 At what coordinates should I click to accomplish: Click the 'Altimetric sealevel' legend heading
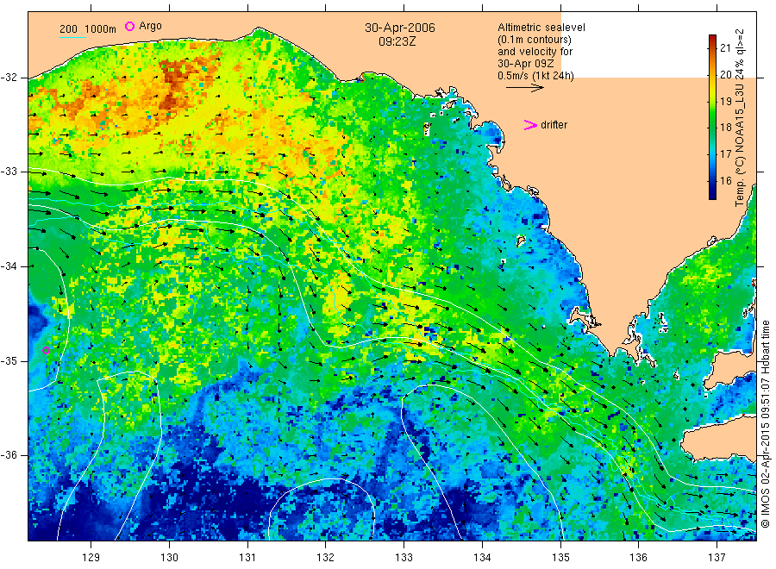(x=541, y=28)
